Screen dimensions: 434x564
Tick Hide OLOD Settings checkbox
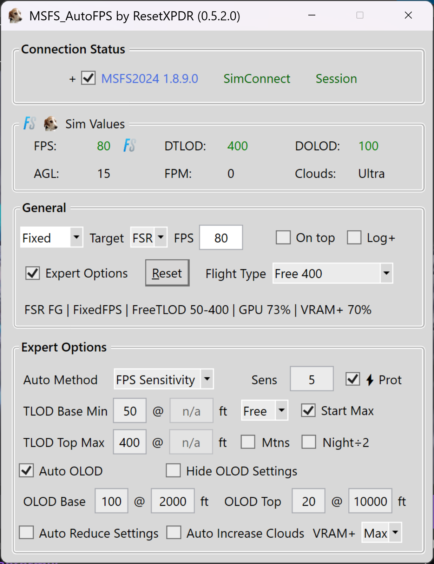point(173,471)
